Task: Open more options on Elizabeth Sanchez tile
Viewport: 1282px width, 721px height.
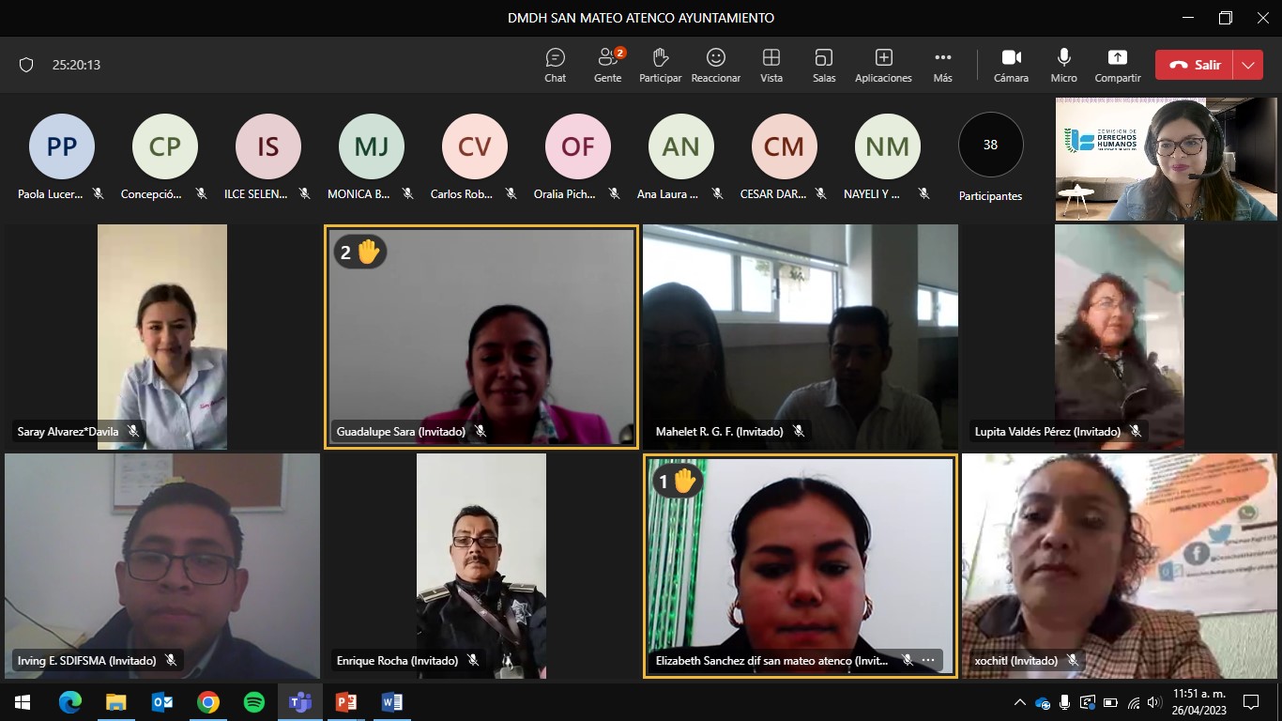Action: pyautogui.click(x=928, y=660)
